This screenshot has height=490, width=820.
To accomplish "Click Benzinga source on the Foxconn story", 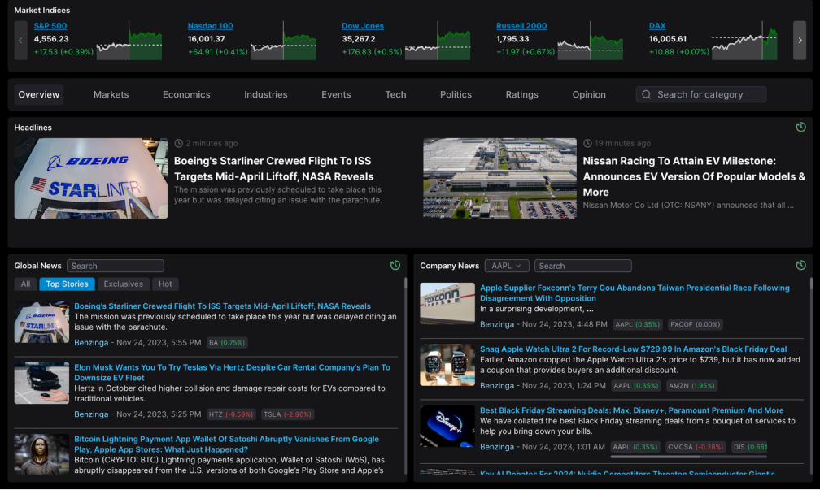I will (x=497, y=324).
